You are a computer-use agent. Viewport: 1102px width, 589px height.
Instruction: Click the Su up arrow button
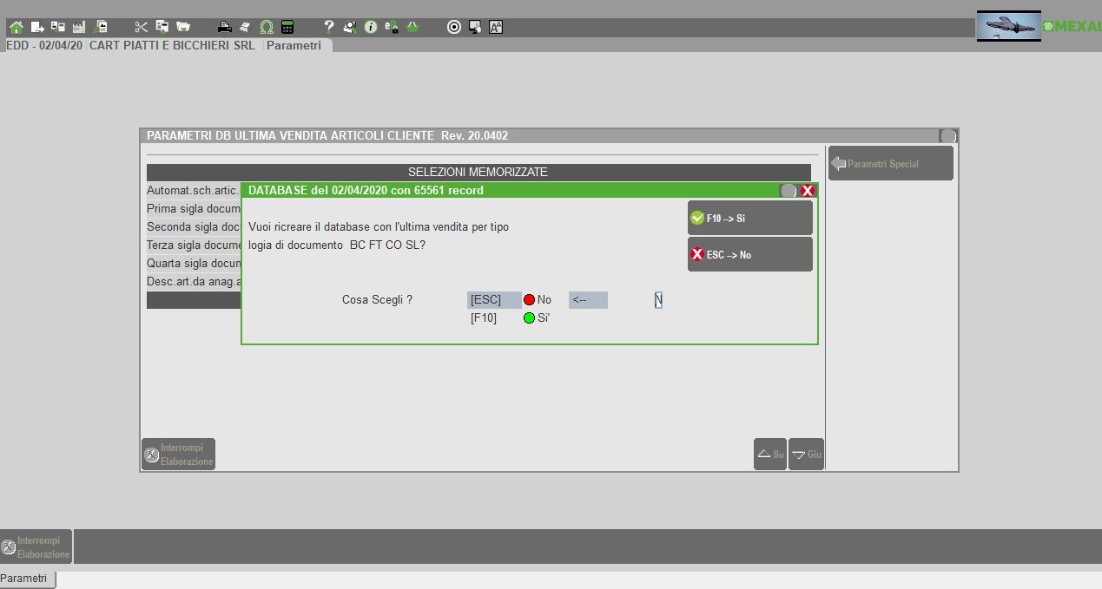(770, 454)
